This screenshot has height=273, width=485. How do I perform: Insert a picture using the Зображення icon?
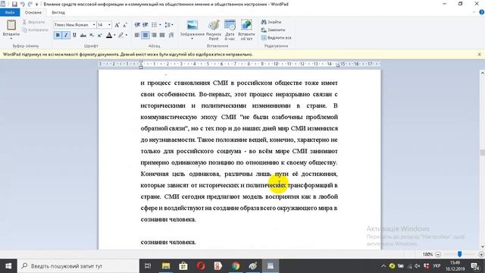[x=192, y=25]
